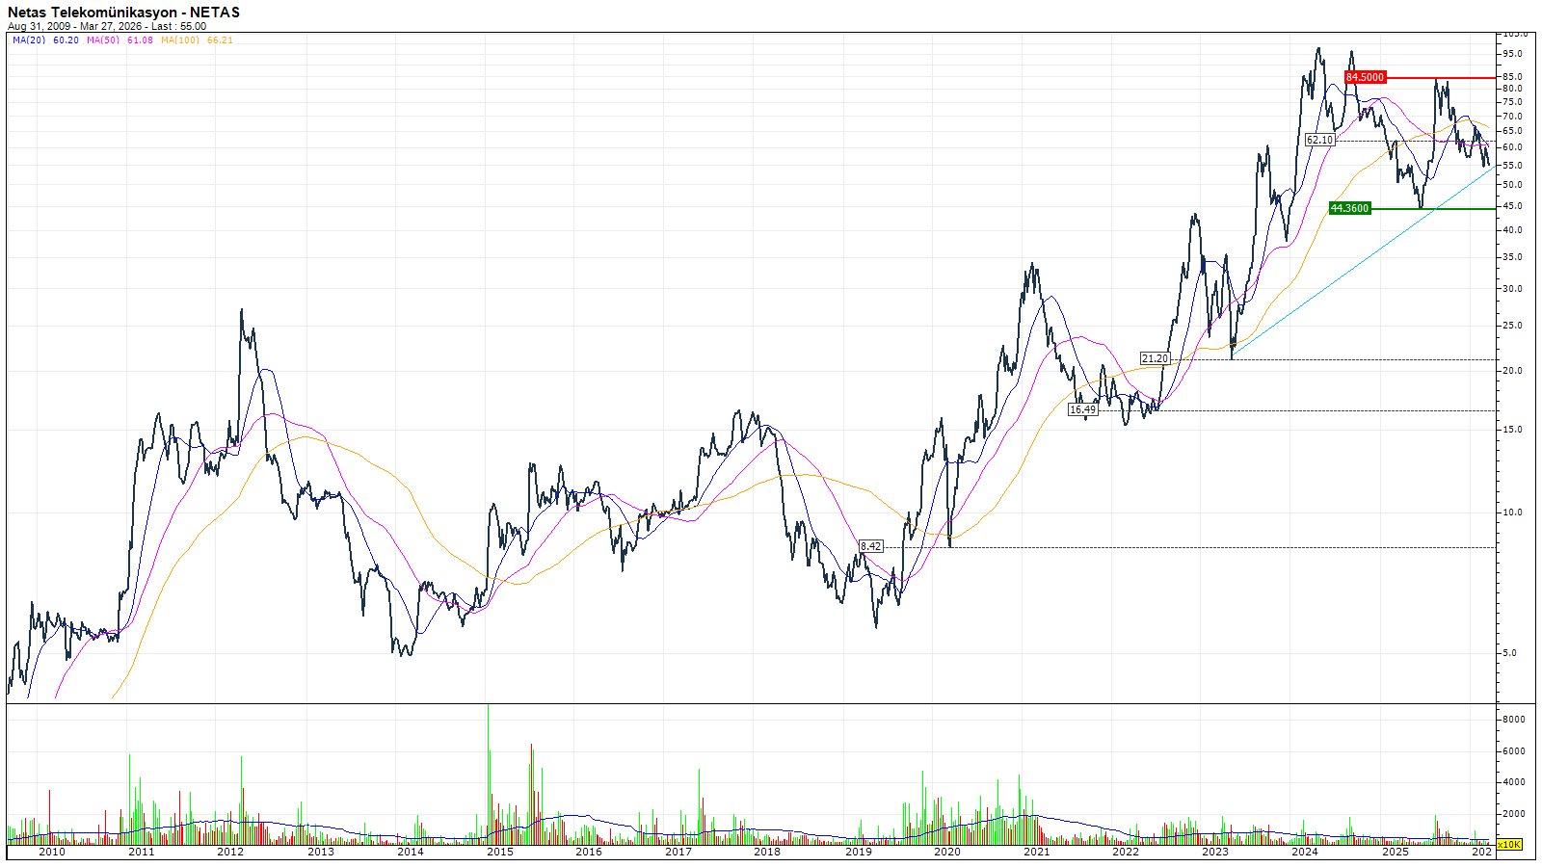Click the 4000 value on volume axis
1542x867 pixels.
1513,782
